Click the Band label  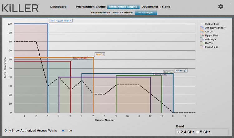(180, 126)
